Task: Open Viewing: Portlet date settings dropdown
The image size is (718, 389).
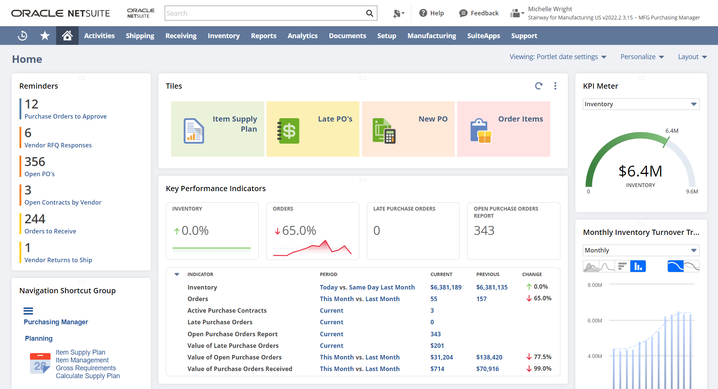Action: point(558,57)
